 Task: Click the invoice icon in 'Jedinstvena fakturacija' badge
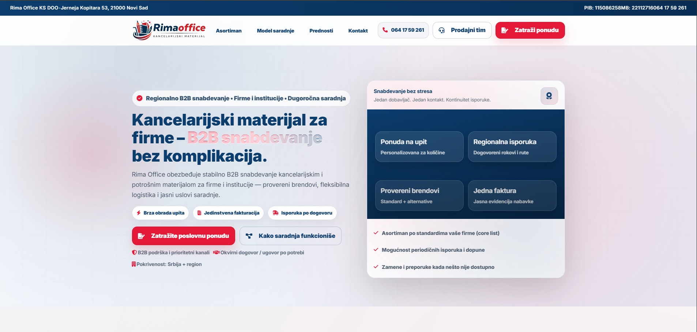click(199, 213)
